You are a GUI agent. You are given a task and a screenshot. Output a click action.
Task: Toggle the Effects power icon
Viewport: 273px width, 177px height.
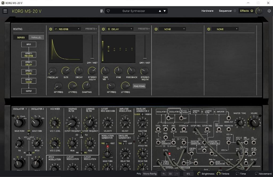[x=252, y=11]
